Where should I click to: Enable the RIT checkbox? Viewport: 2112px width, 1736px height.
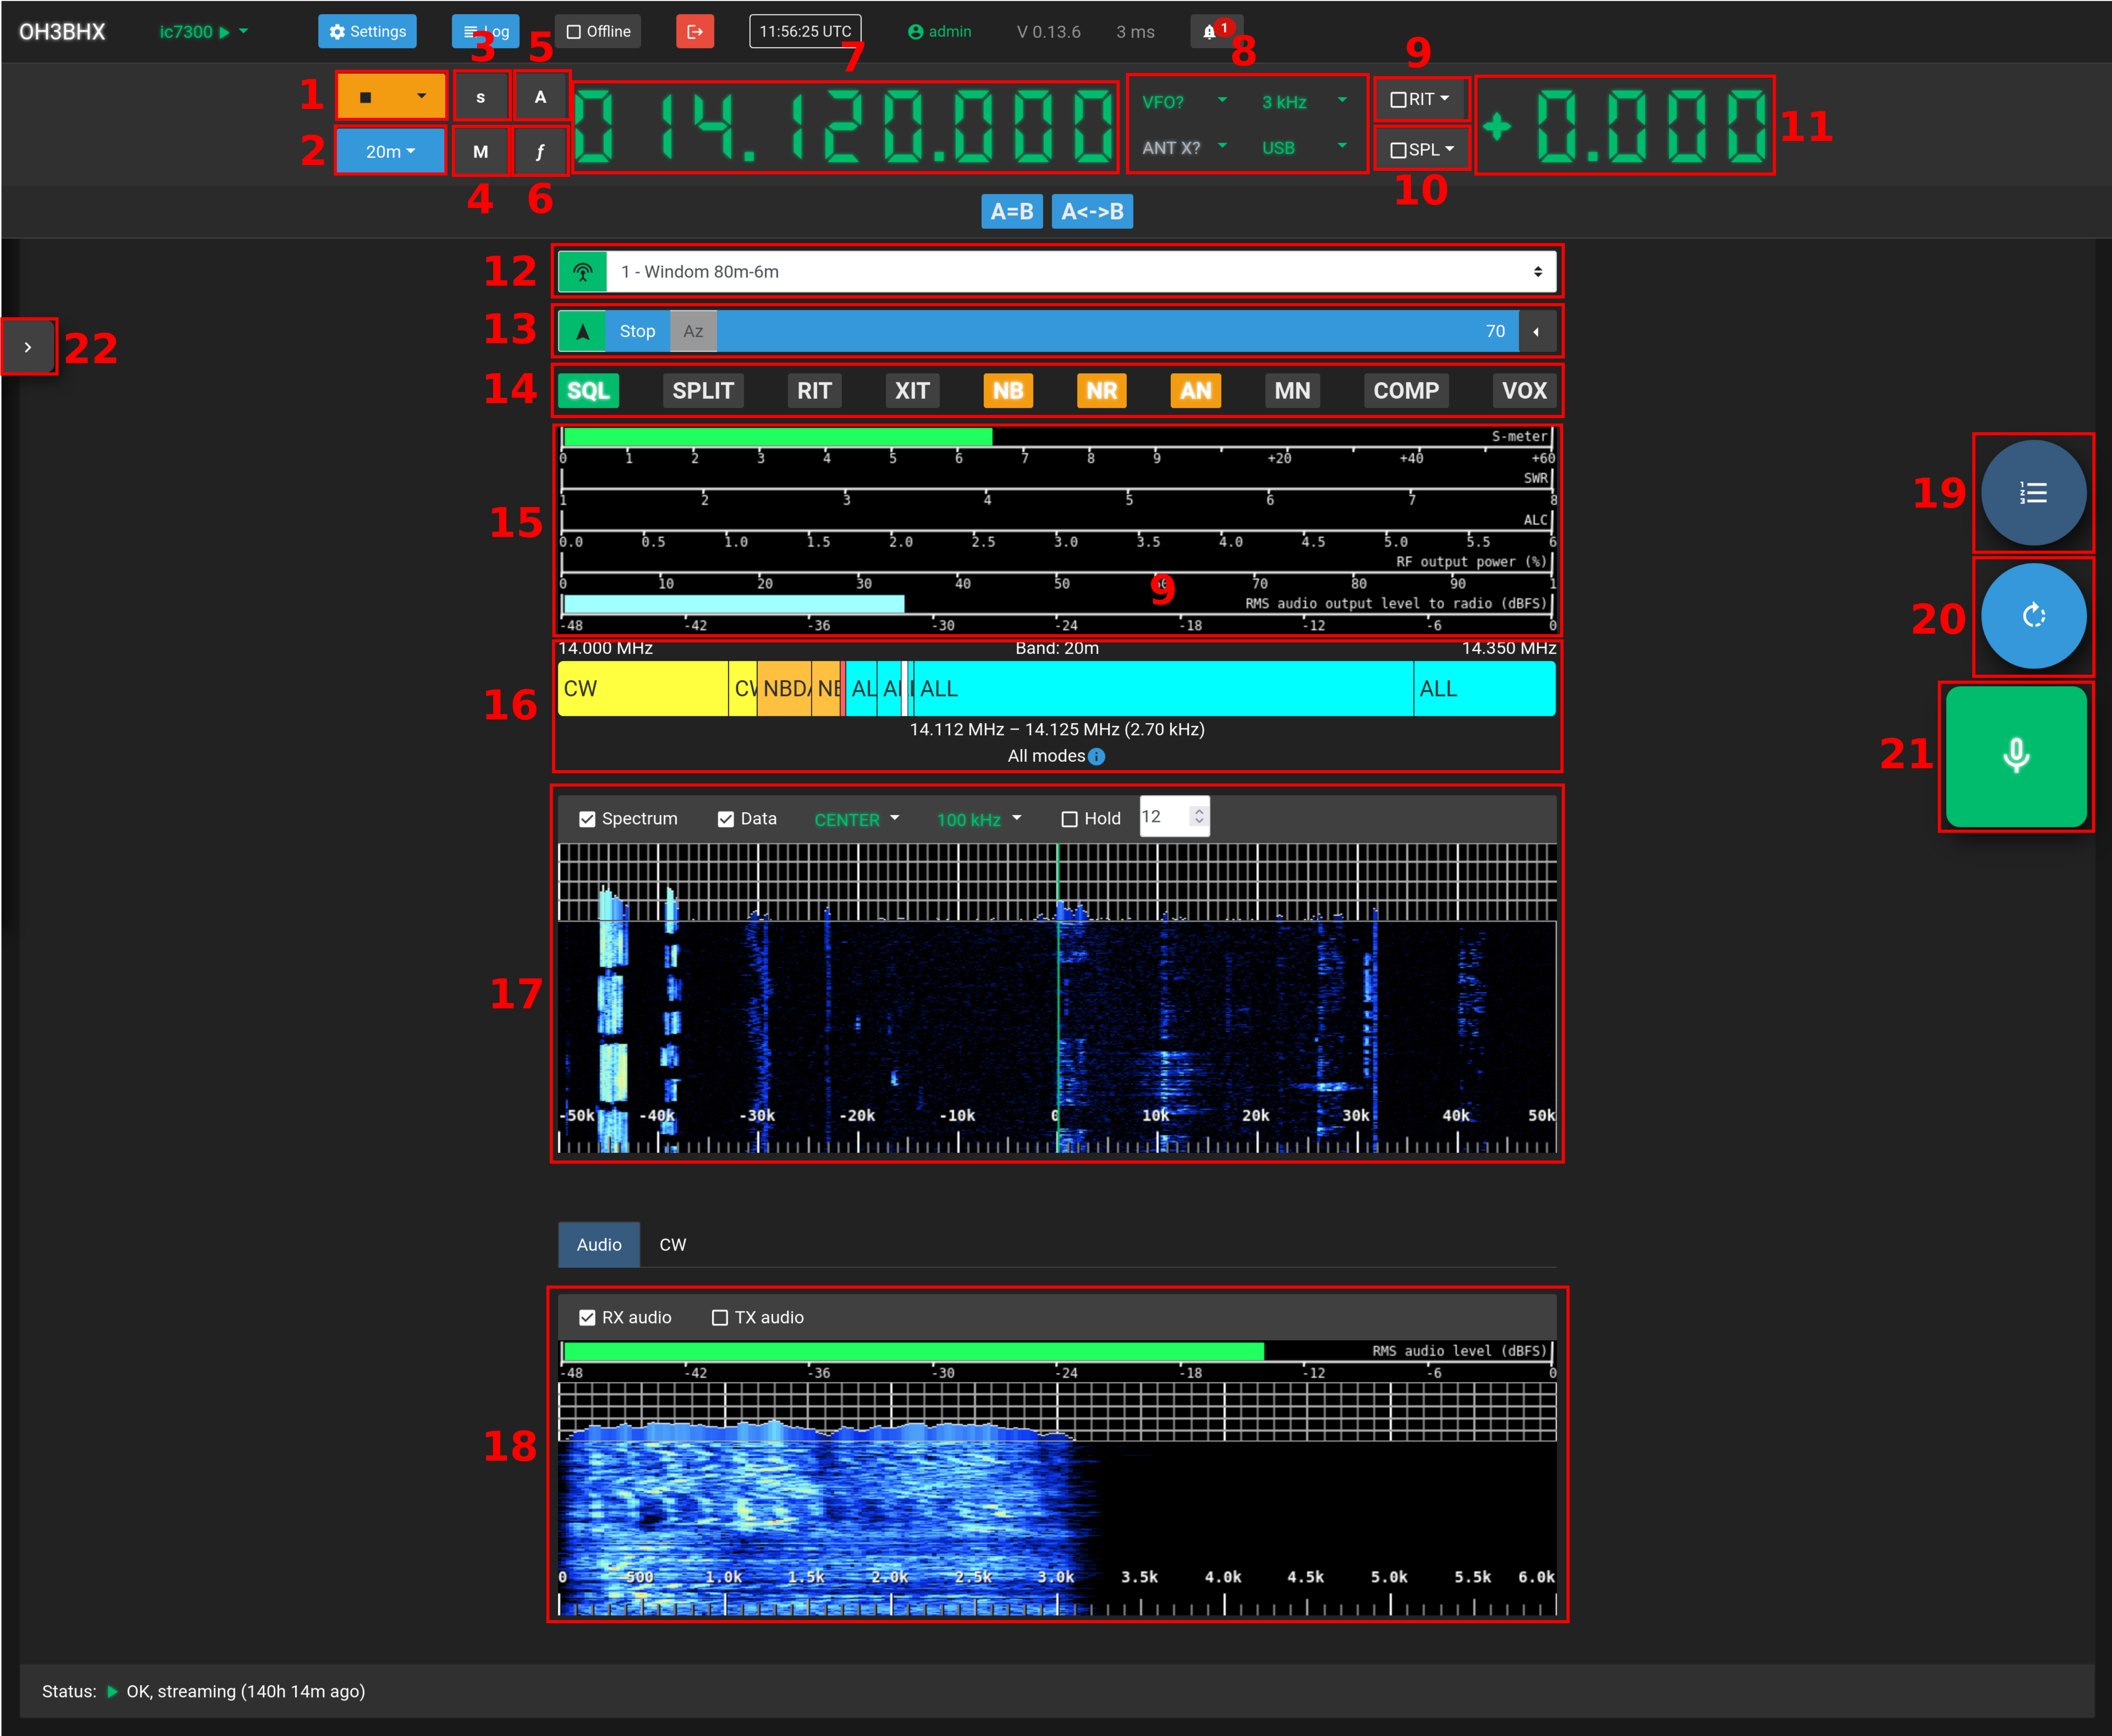1398,100
